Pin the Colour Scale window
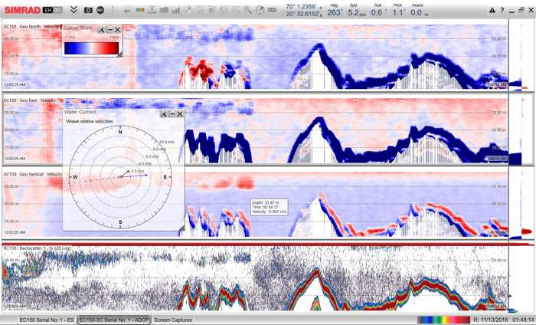Viewport: 536px width, 325px height. point(101,30)
